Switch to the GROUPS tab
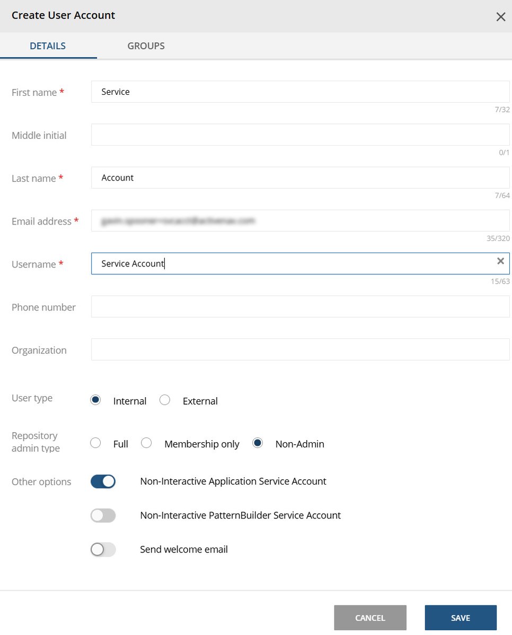512x635 pixels. (146, 46)
